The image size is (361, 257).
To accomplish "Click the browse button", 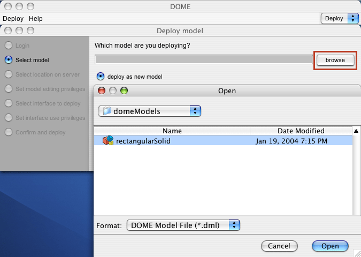I will (x=335, y=60).
